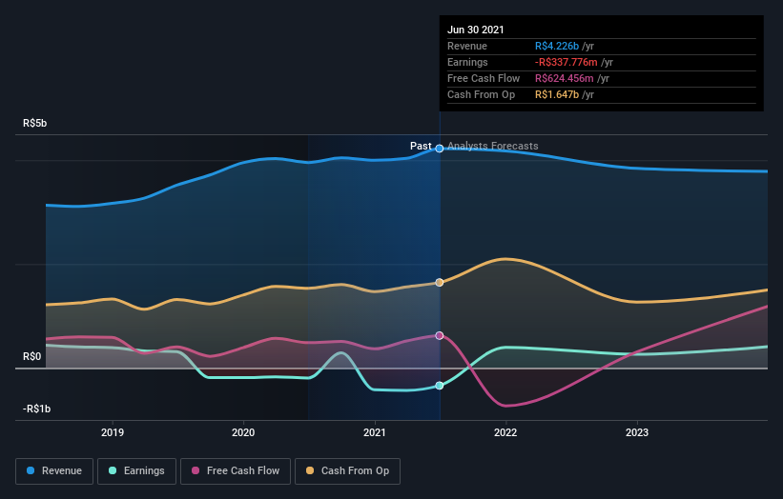Screen dimensions: 783x499
Task: Click the R$624.456m free cash flow value
Action: (x=565, y=79)
